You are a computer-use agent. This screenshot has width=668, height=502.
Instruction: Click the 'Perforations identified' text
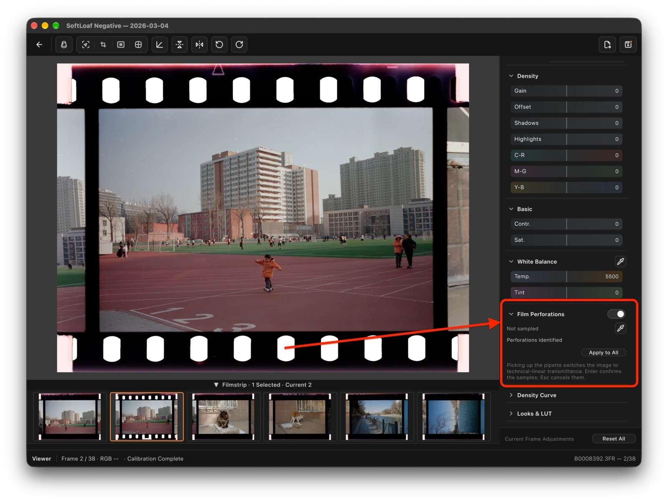[x=534, y=340]
